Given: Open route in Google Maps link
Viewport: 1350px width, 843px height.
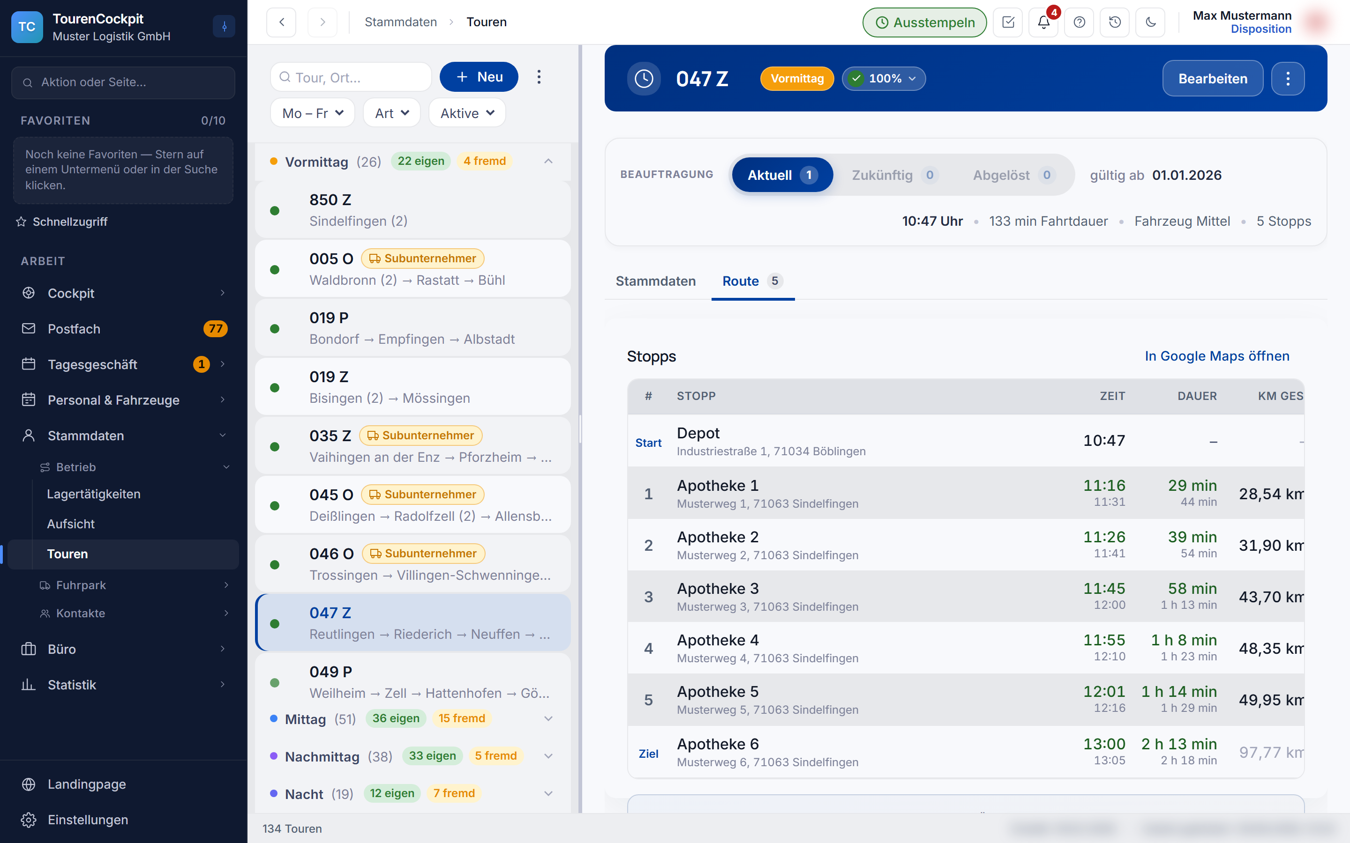Looking at the screenshot, I should click(x=1217, y=356).
